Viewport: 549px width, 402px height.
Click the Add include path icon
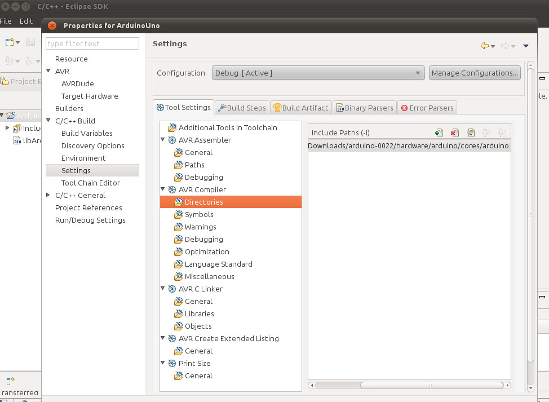(x=439, y=133)
